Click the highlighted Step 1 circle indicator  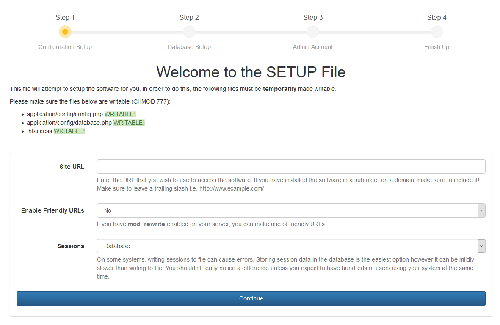[x=65, y=32]
